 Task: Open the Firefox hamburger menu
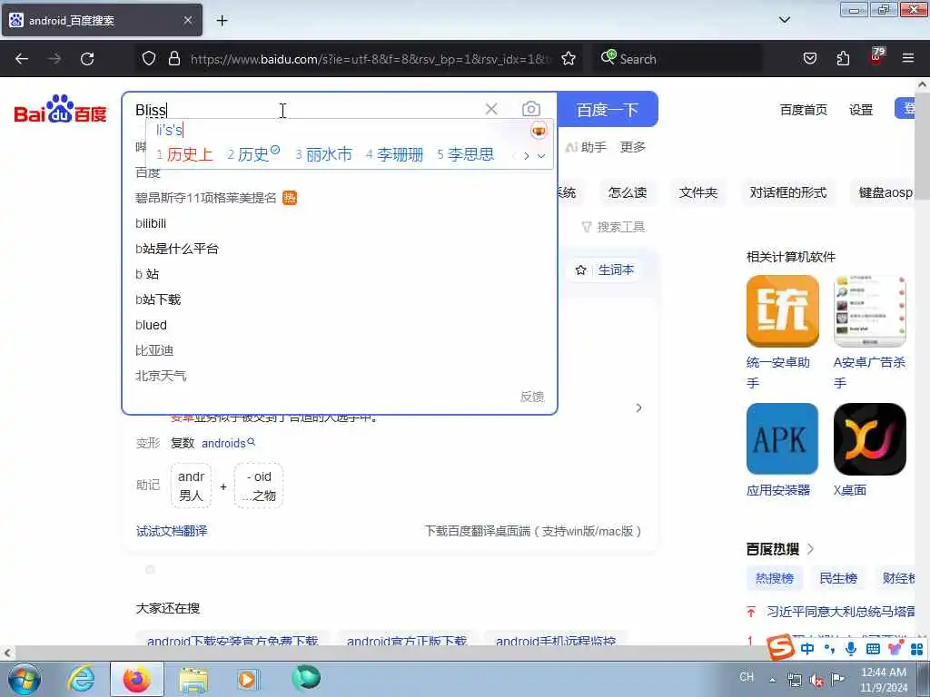tap(908, 59)
